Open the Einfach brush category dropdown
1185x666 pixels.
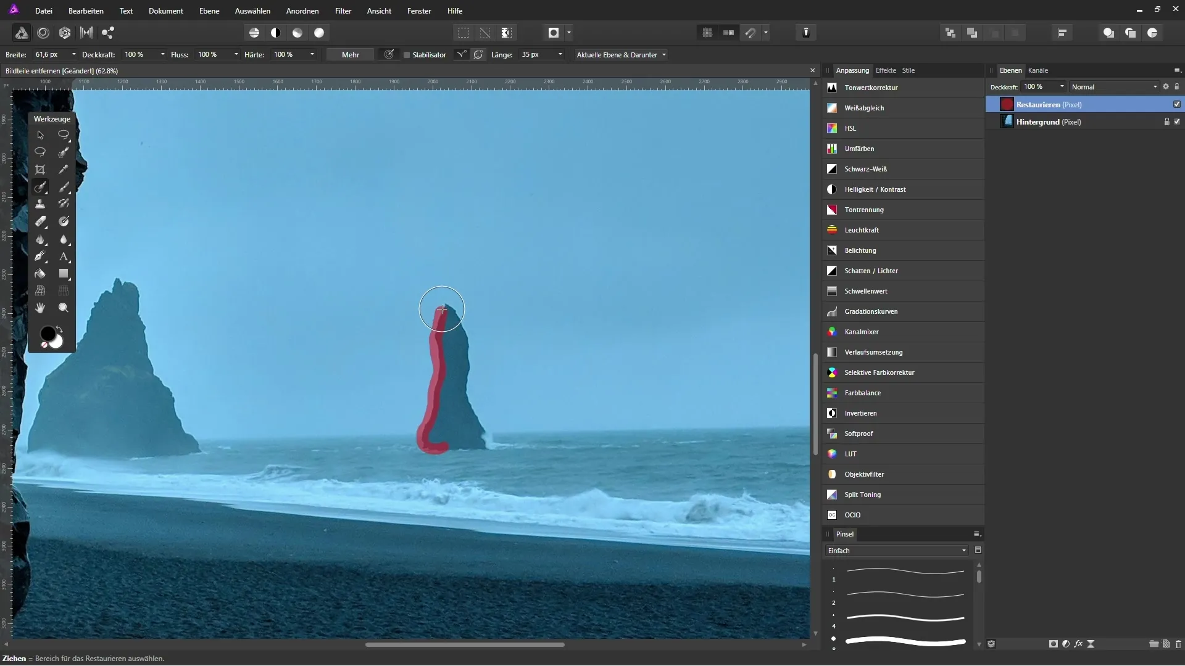pos(896,551)
